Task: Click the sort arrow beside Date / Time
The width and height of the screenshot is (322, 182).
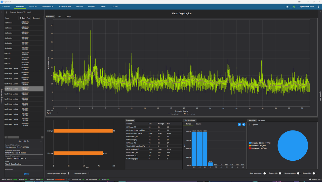Action: pyautogui.click(x=20, y=18)
